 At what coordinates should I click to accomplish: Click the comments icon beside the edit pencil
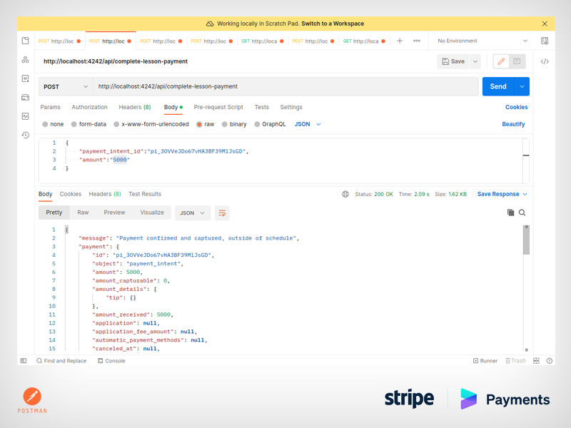pyautogui.click(x=517, y=61)
